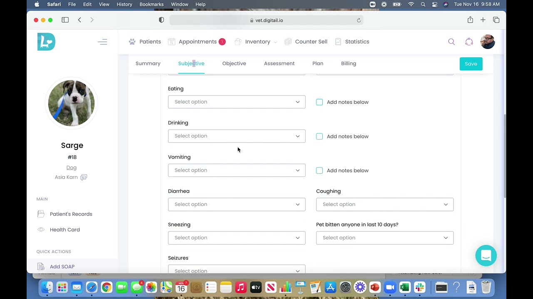Open the Sneezing select option dropdown

(x=237, y=238)
